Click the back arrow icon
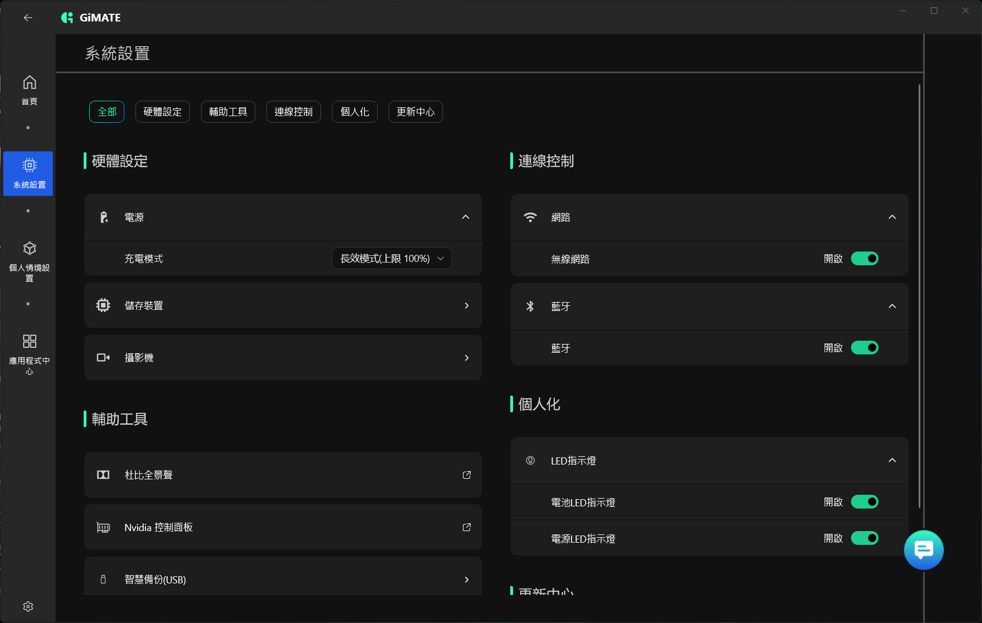 [28, 18]
